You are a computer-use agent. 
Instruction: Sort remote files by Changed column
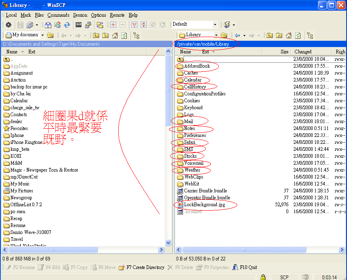coord(303,52)
